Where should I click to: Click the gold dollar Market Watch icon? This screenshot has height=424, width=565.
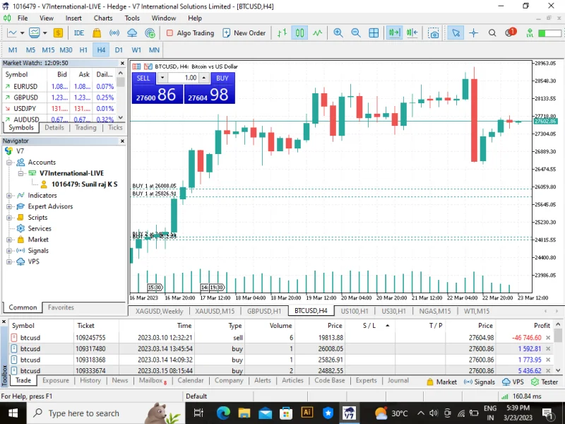click(58, 33)
